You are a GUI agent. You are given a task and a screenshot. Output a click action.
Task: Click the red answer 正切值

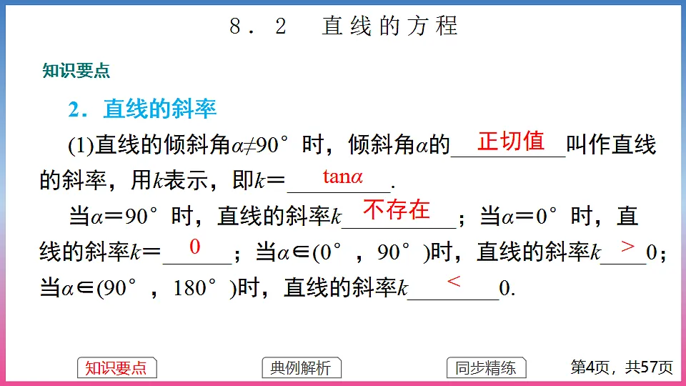tap(511, 141)
